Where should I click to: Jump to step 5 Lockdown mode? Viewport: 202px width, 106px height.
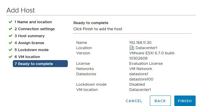tap(31, 50)
